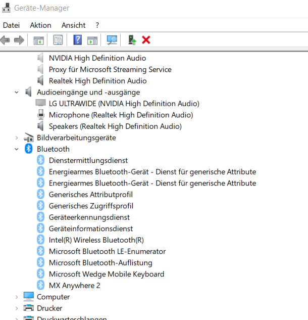Select Microsoft Bluetooth LE-Enumerator

[107, 251]
